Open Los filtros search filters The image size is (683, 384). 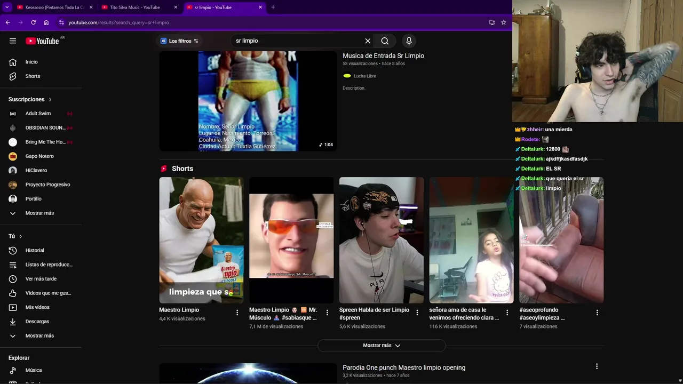click(x=180, y=41)
